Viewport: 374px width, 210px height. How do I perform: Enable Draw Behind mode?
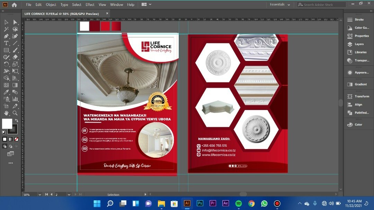[x=10, y=146]
